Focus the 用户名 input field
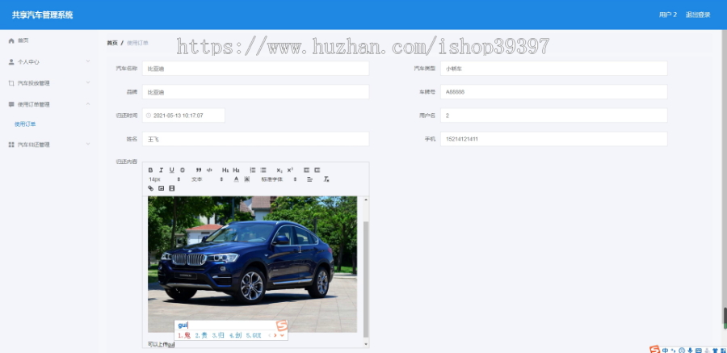This screenshot has width=727, height=353. (x=553, y=115)
